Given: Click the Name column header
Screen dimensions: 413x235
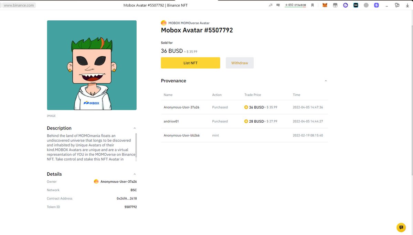Looking at the screenshot, I should (168, 95).
